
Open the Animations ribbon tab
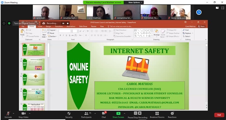[71, 27]
